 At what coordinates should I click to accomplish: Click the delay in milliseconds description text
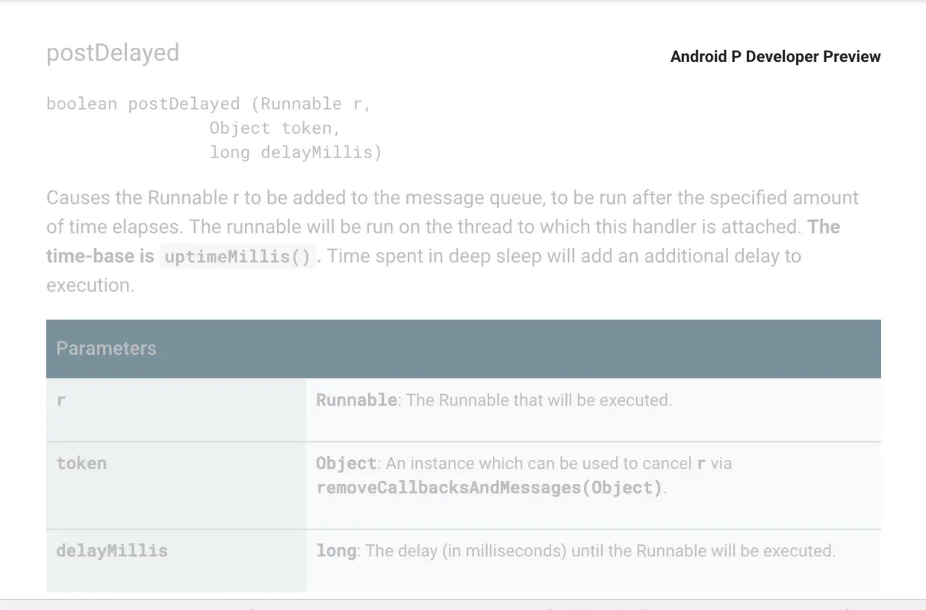tap(600, 551)
